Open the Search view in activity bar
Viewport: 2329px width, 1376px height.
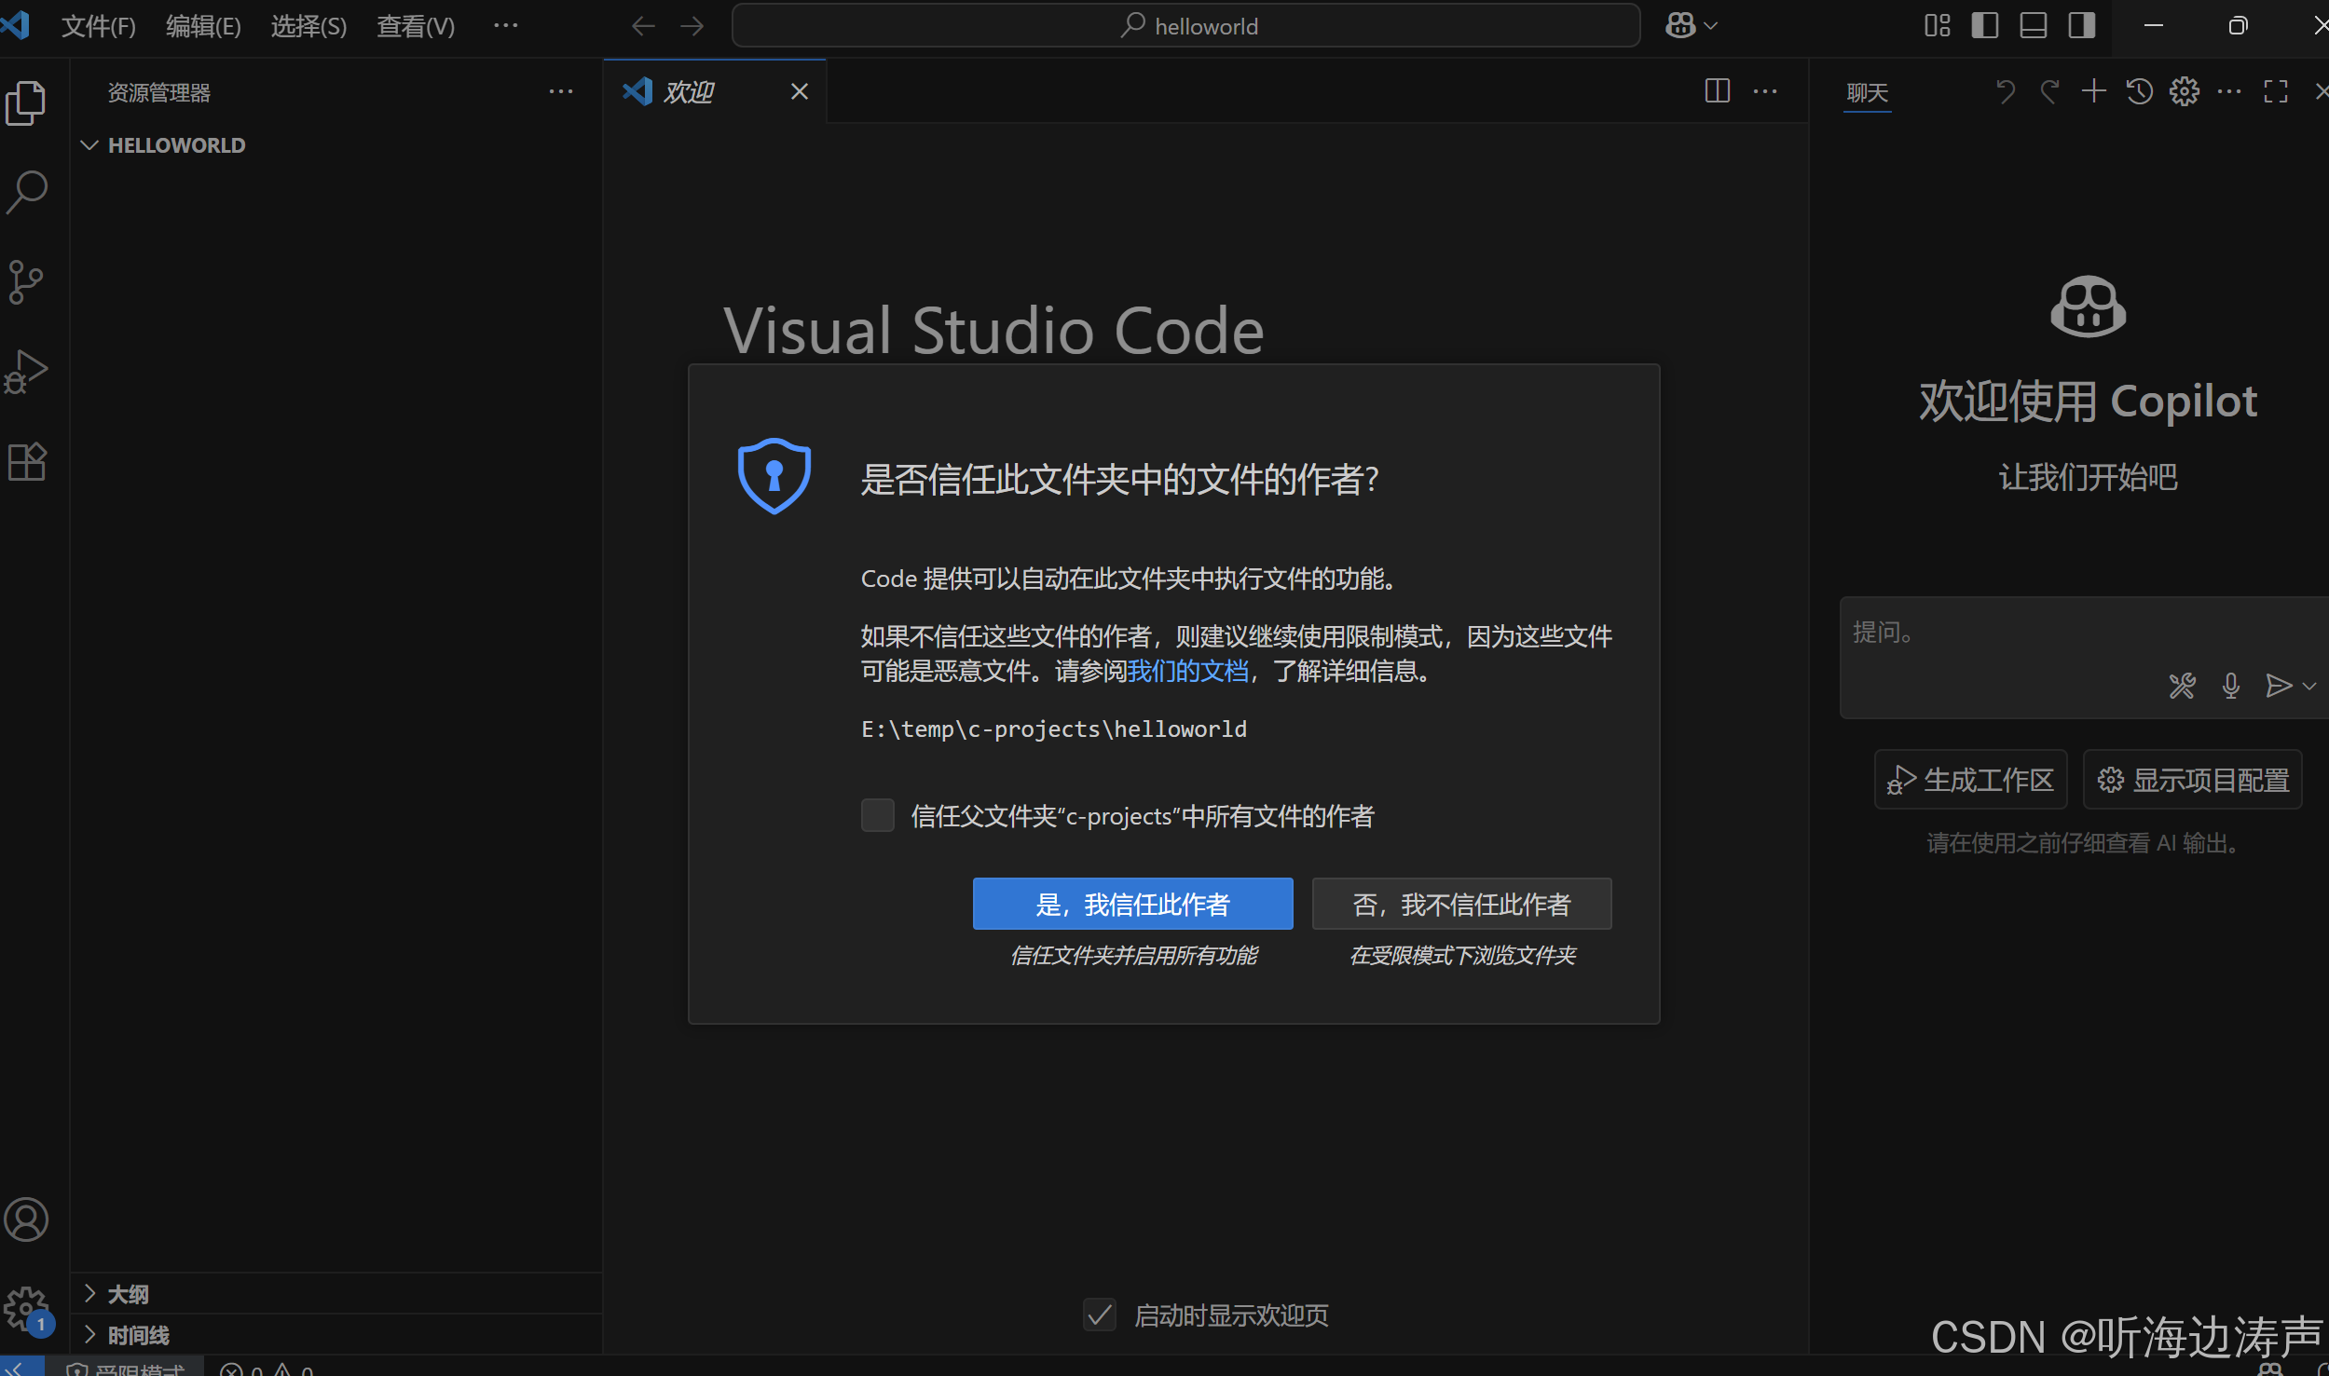click(x=26, y=192)
